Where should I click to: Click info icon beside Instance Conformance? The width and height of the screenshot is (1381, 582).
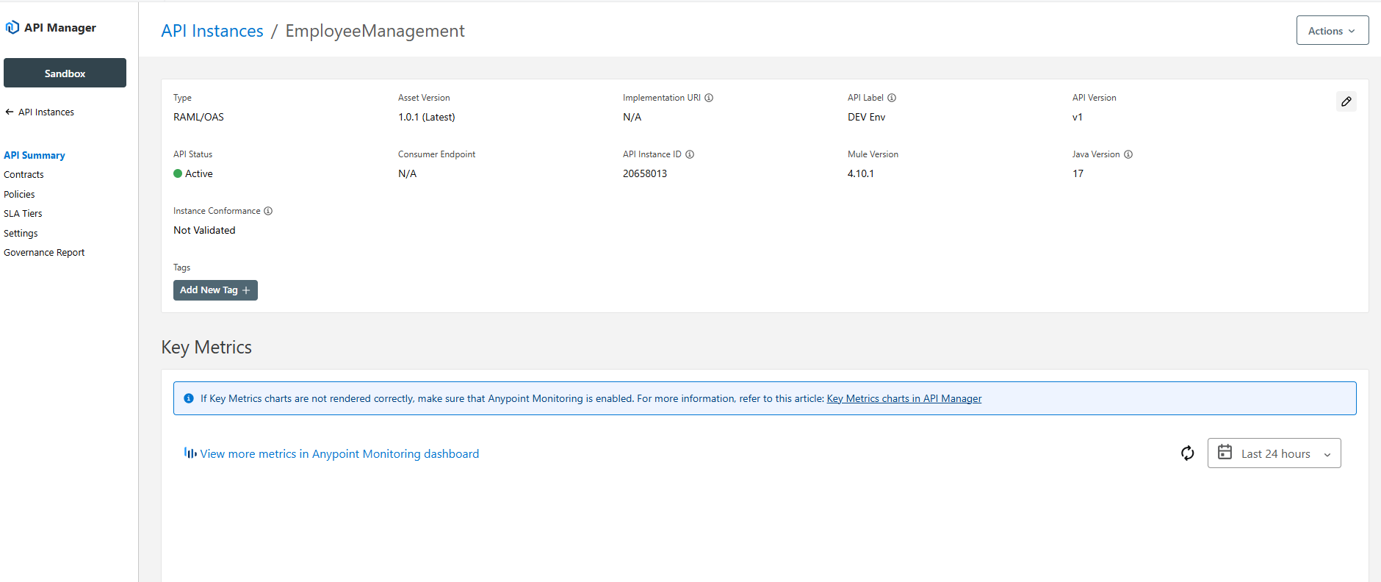coord(268,211)
